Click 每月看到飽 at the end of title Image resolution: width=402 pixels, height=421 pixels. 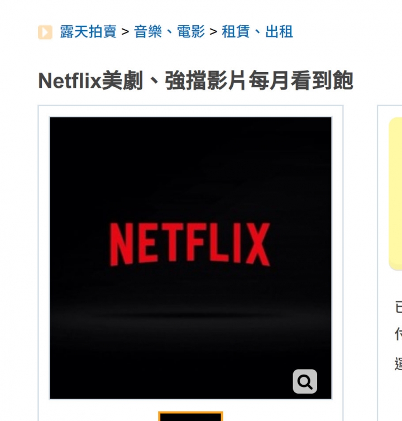(301, 81)
